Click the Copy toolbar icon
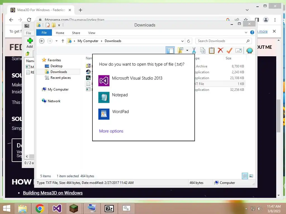This screenshot has width=286, height=214. (203, 50)
